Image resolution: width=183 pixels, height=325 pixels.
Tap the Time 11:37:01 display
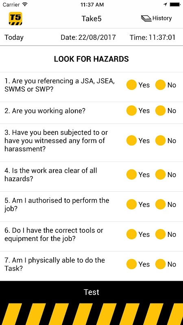click(152, 37)
